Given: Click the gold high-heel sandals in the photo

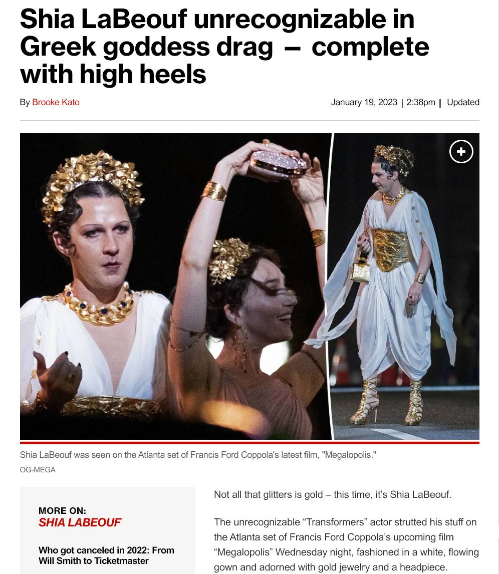Looking at the screenshot, I should click(x=387, y=402).
